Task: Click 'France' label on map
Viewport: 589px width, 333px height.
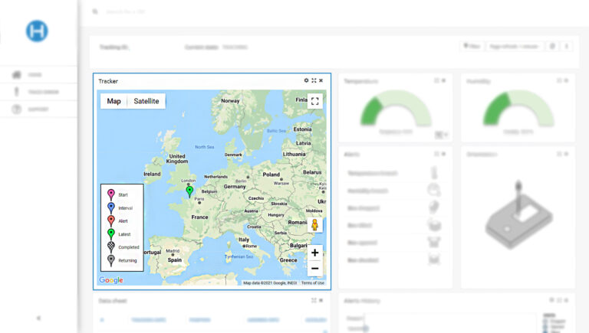Action: click(x=199, y=217)
